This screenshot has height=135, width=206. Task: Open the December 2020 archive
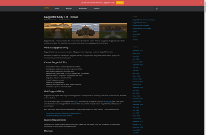[x=137, y=82]
